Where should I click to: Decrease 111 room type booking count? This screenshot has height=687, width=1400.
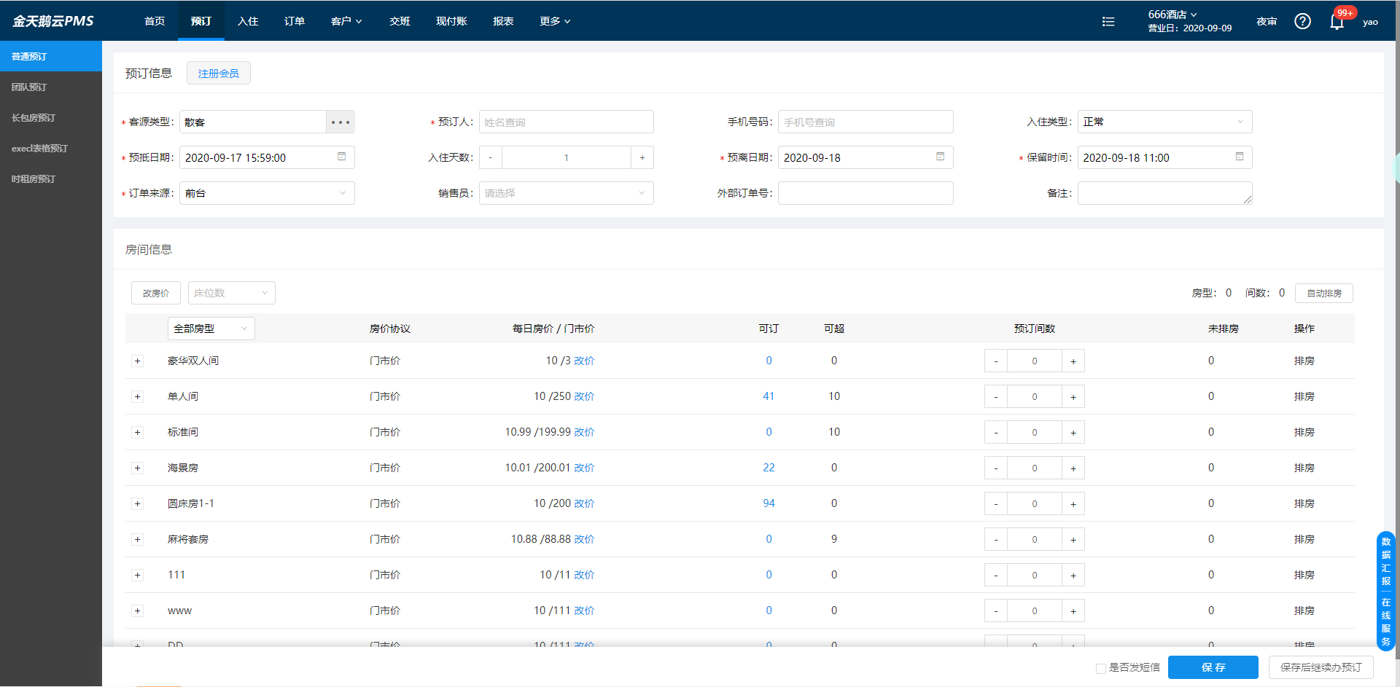pos(996,575)
